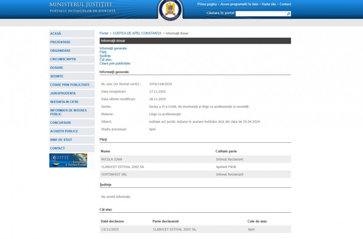Jump to Căi atac anchor link
Screen dimensions: 363x239
106,60
